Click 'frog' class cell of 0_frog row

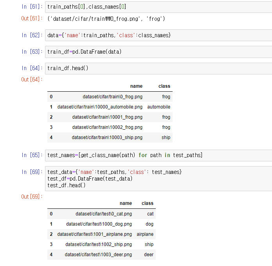click(166, 97)
